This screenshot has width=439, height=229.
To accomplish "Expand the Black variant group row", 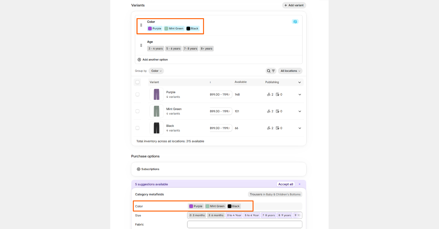I will point(300,128).
